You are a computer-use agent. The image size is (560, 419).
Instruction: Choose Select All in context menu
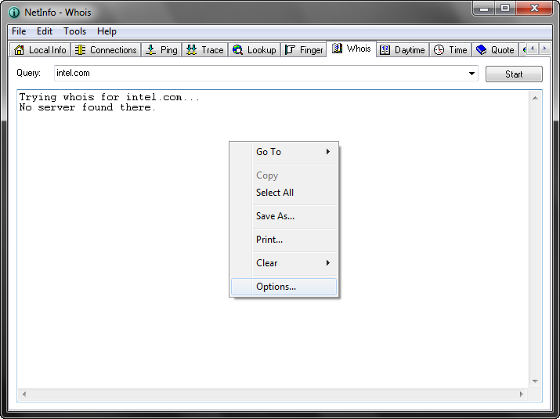[274, 193]
